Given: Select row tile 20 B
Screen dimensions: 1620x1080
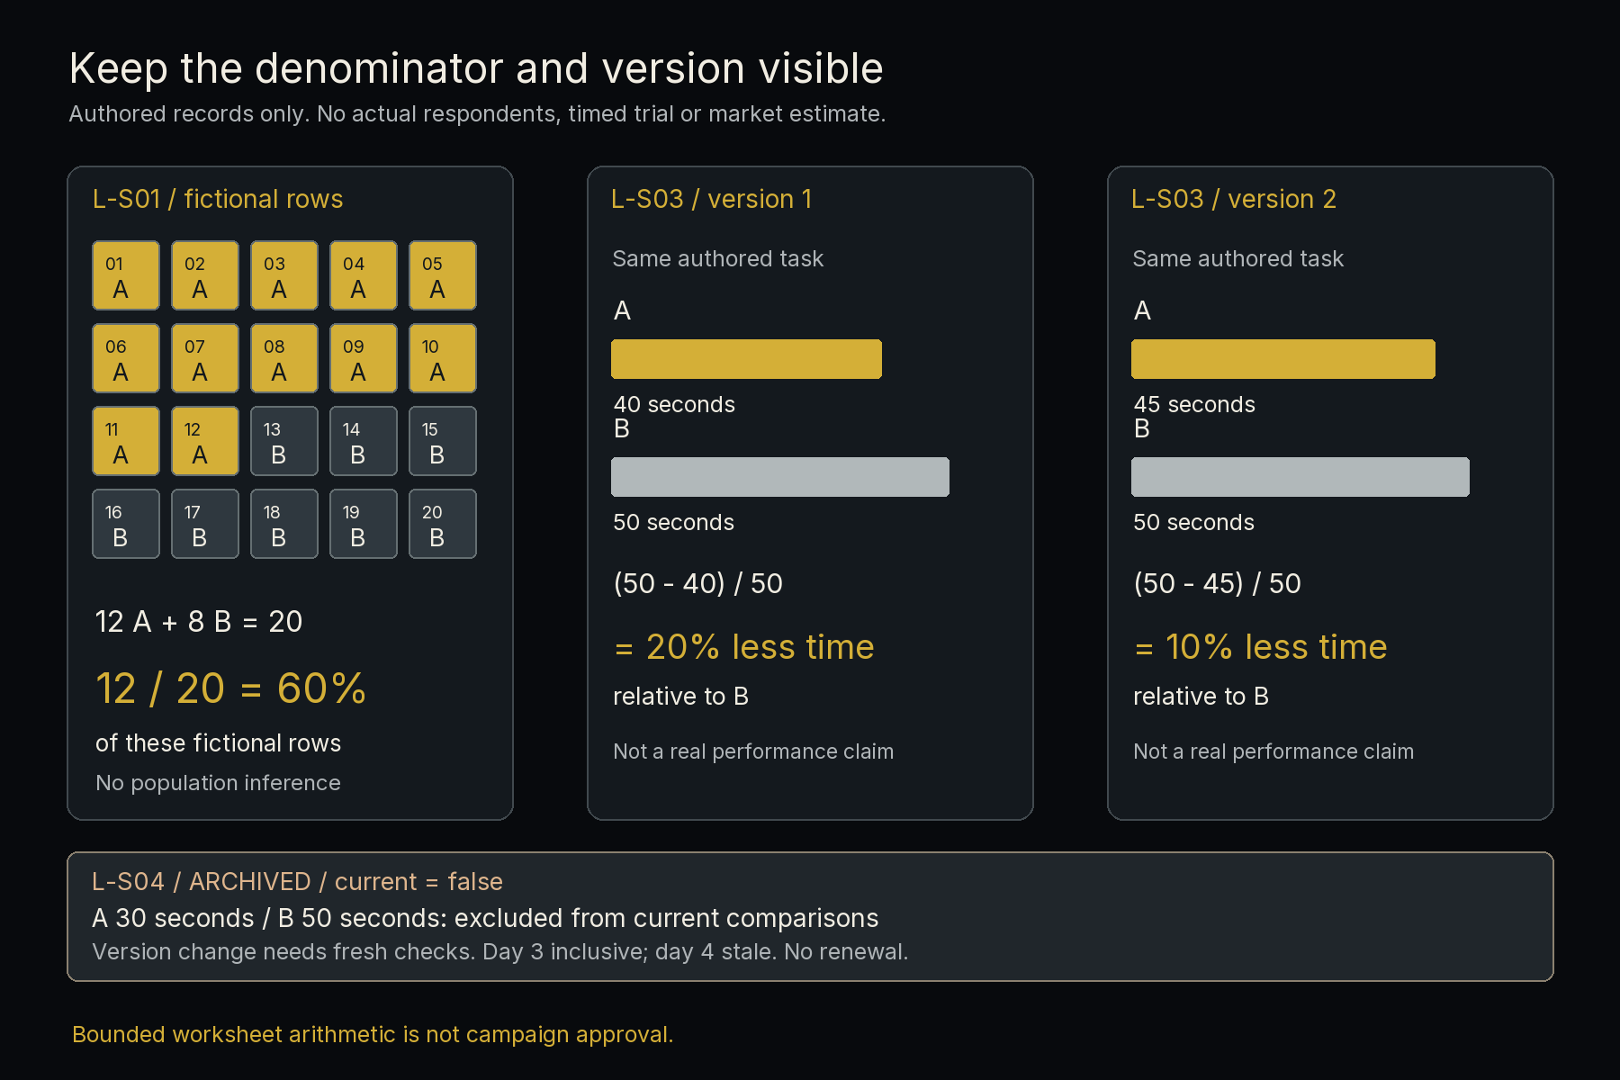Looking at the screenshot, I should (443, 524).
